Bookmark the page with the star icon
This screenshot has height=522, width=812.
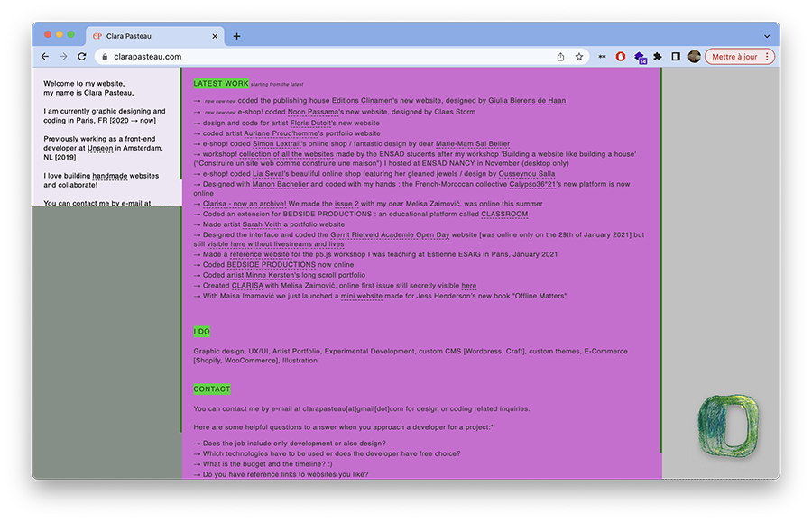[579, 57]
